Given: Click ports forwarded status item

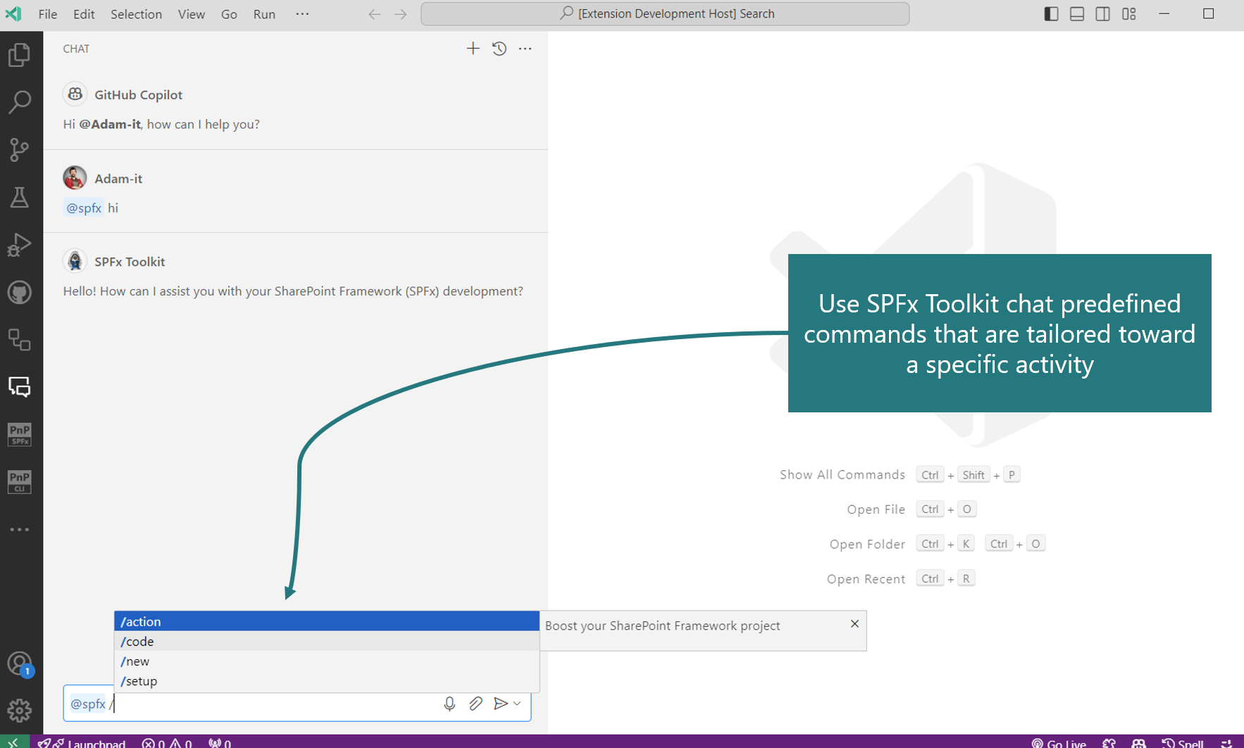Looking at the screenshot, I should (x=220, y=742).
